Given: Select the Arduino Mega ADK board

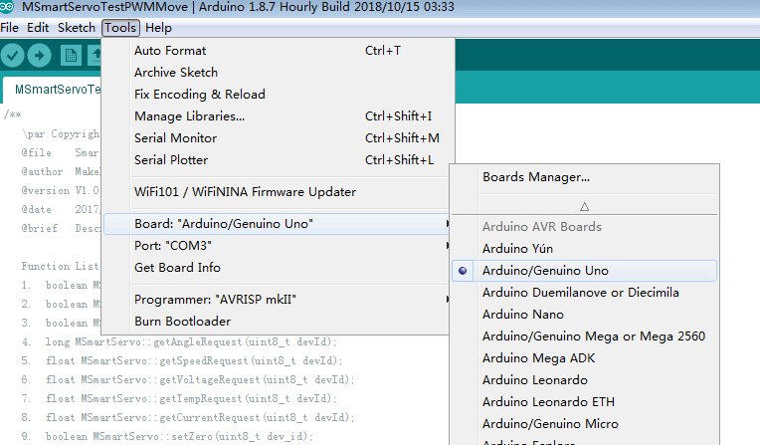Looking at the screenshot, I should point(584,358).
